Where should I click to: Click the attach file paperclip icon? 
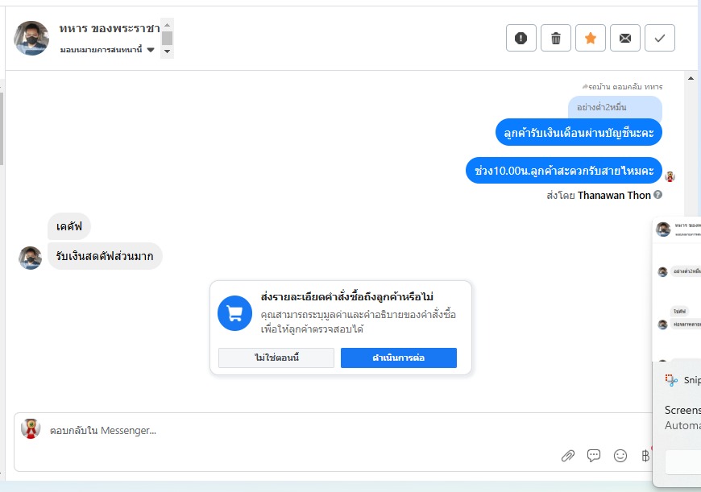coord(568,456)
